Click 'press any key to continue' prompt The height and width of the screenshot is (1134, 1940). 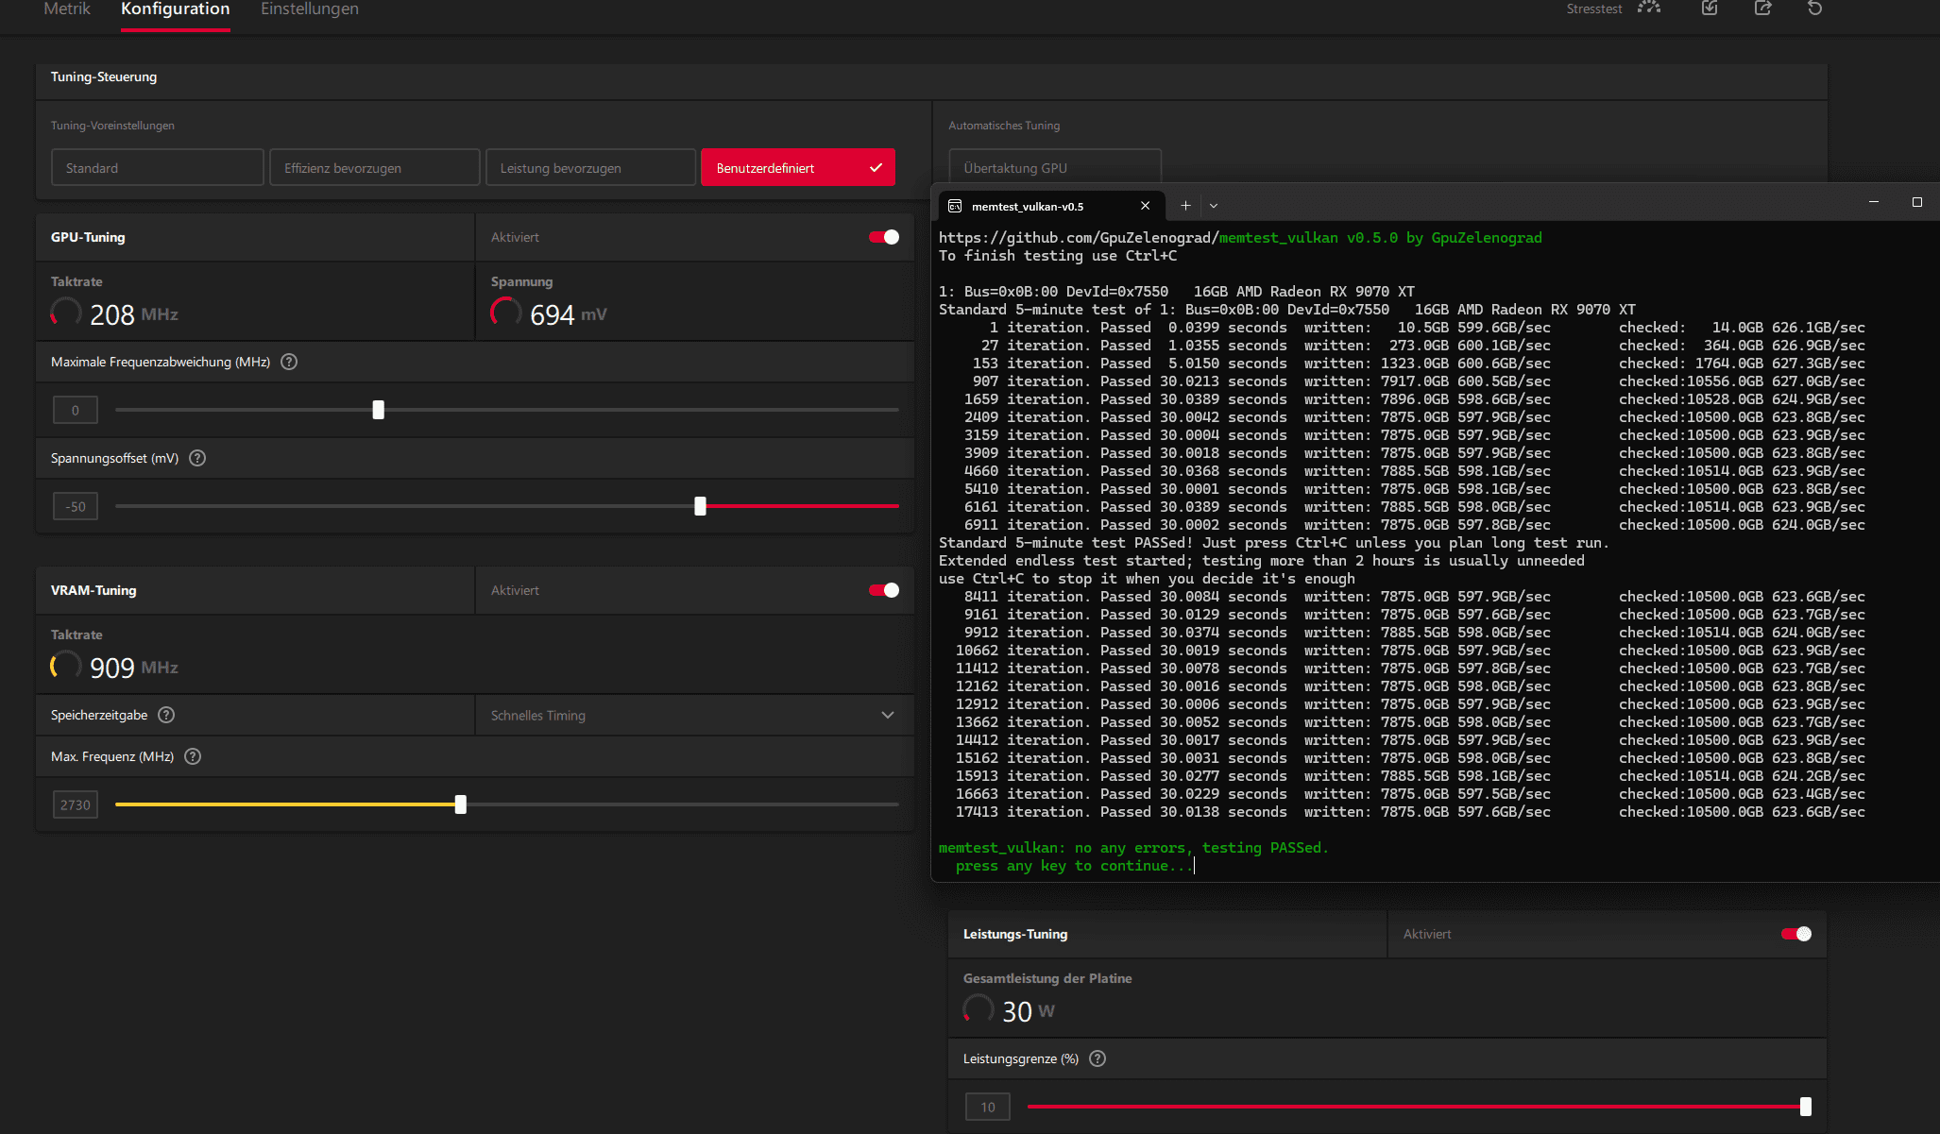[1074, 866]
